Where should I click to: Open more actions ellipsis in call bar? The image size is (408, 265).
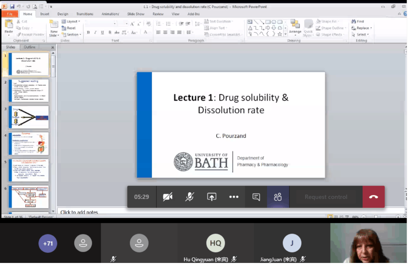(234, 197)
